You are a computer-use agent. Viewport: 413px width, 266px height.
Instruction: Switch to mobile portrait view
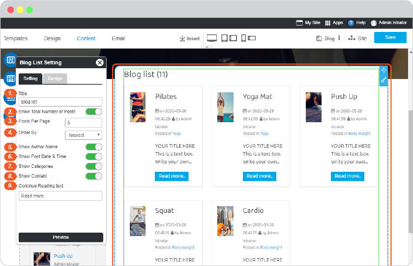pos(244,38)
